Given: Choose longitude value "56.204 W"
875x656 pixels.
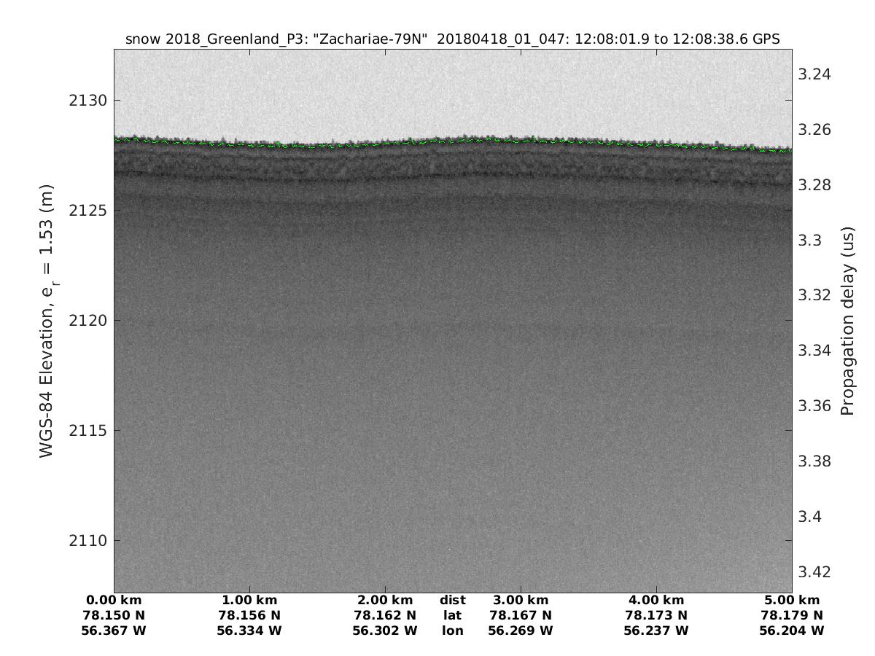Looking at the screenshot, I should click(x=792, y=630).
